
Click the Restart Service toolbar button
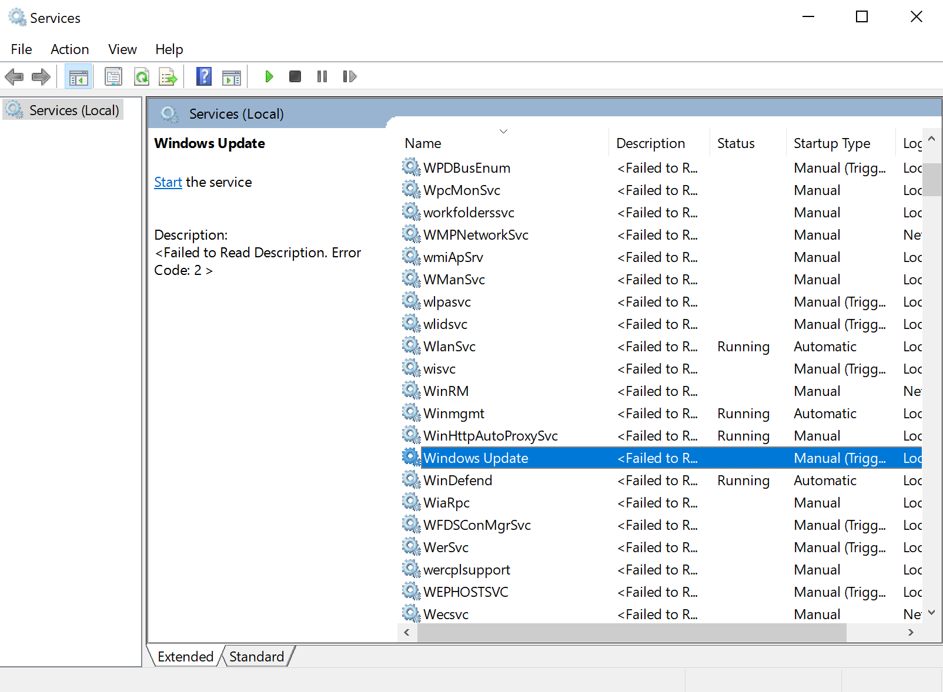[350, 76]
